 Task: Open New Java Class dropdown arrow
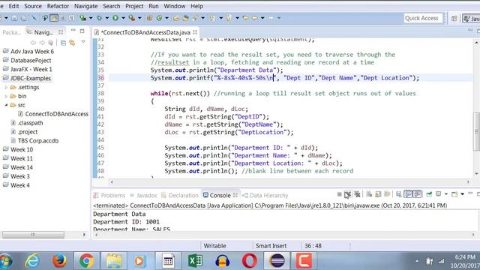tap(166, 18)
